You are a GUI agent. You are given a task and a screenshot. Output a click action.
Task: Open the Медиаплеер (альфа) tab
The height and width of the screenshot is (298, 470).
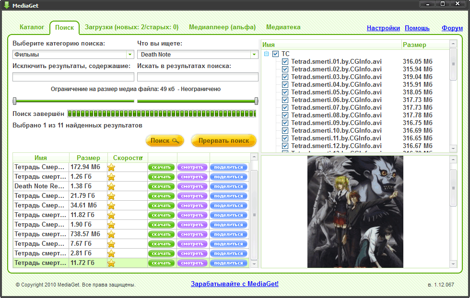(222, 27)
